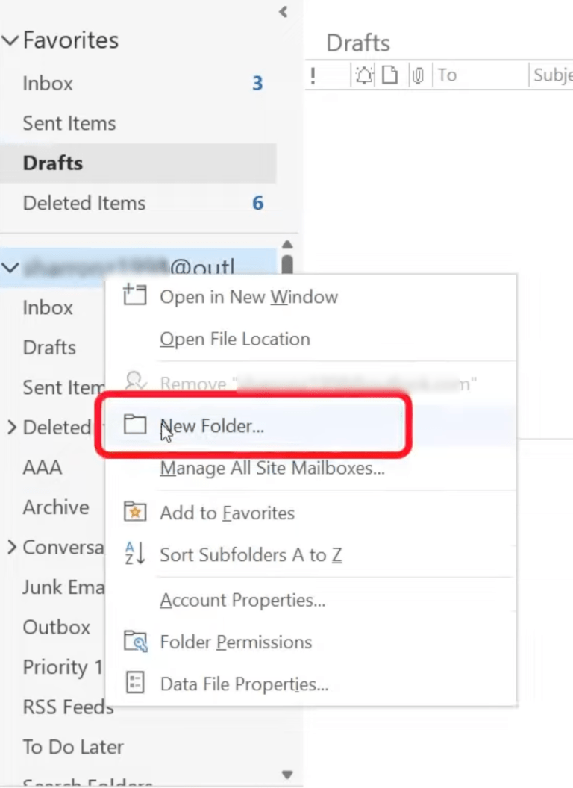
Task: Expand the Deleted Items subfolder arrow
Action: 10,428
